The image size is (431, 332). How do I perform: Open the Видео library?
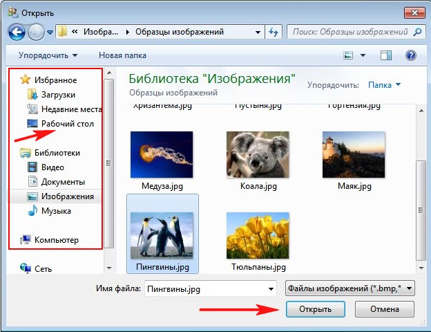coord(52,167)
